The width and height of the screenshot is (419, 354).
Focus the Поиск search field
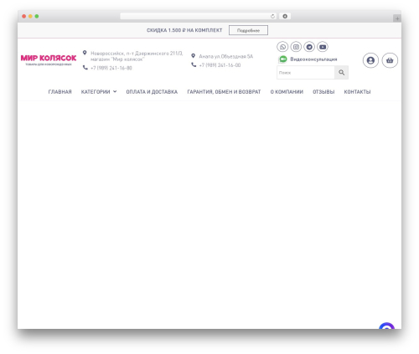[x=306, y=73]
